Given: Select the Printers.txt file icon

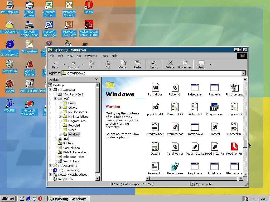Looking at the screenshot, I should 195,107.
